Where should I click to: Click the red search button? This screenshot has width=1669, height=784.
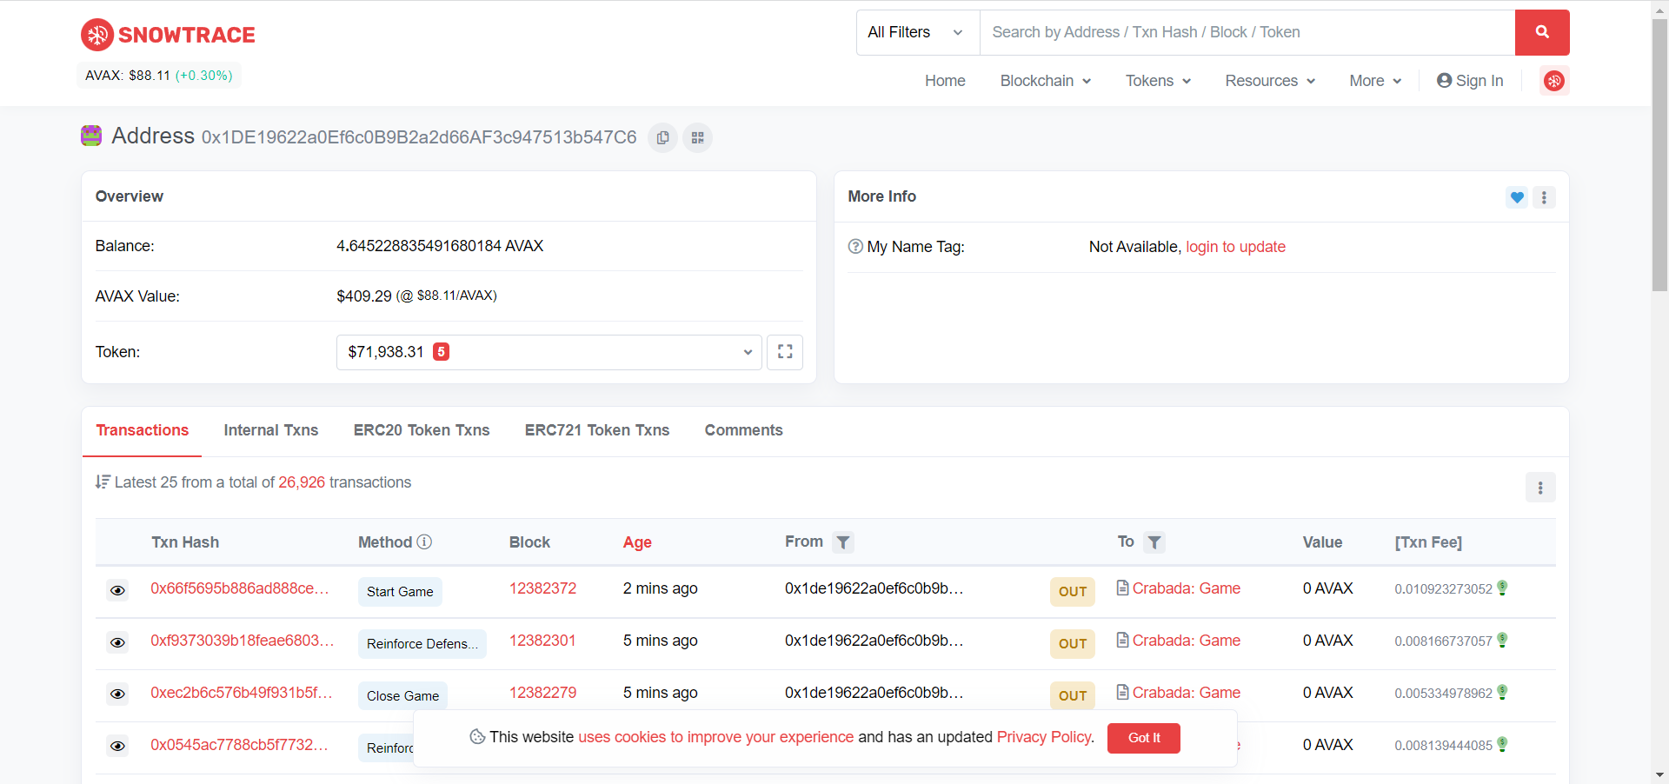pos(1542,32)
